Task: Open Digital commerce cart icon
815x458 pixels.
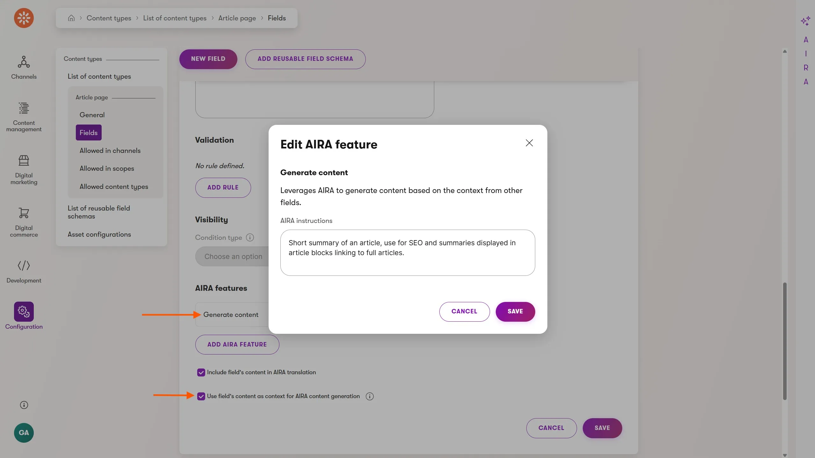Action: (x=24, y=213)
